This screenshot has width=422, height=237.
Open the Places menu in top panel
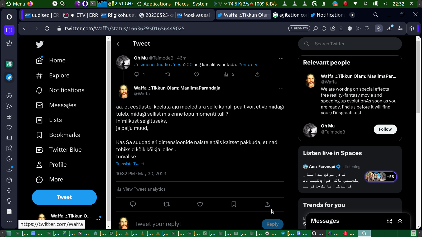point(182,4)
